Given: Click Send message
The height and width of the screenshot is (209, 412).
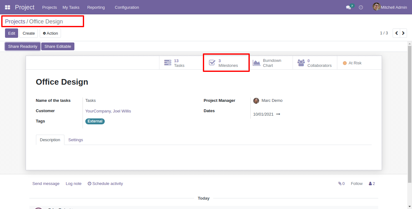Looking at the screenshot, I should [46, 184].
